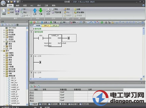Viewport: 146px width, 108px height.
Task: Open the 文件 ribbon tab
Action: tap(10, 6)
